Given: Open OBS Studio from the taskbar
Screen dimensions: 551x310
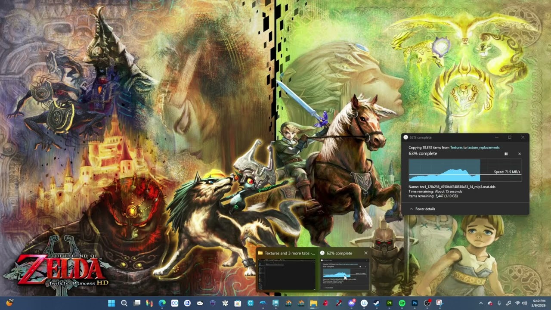Looking at the screenshot, I should 427,303.
